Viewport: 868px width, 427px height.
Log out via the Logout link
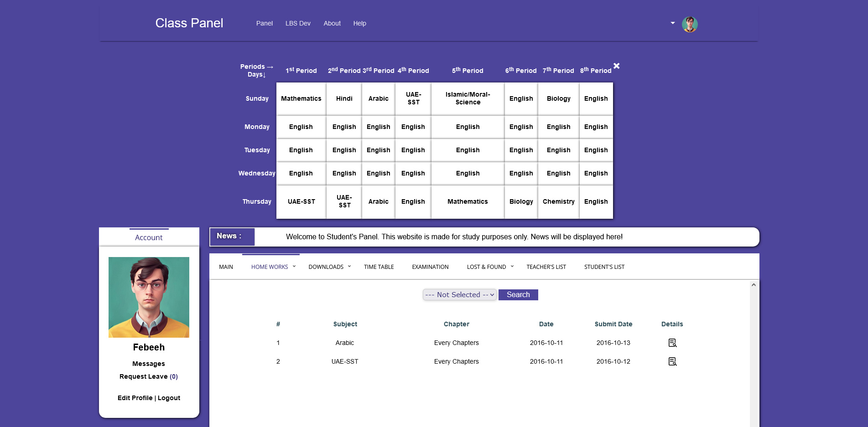pos(169,398)
